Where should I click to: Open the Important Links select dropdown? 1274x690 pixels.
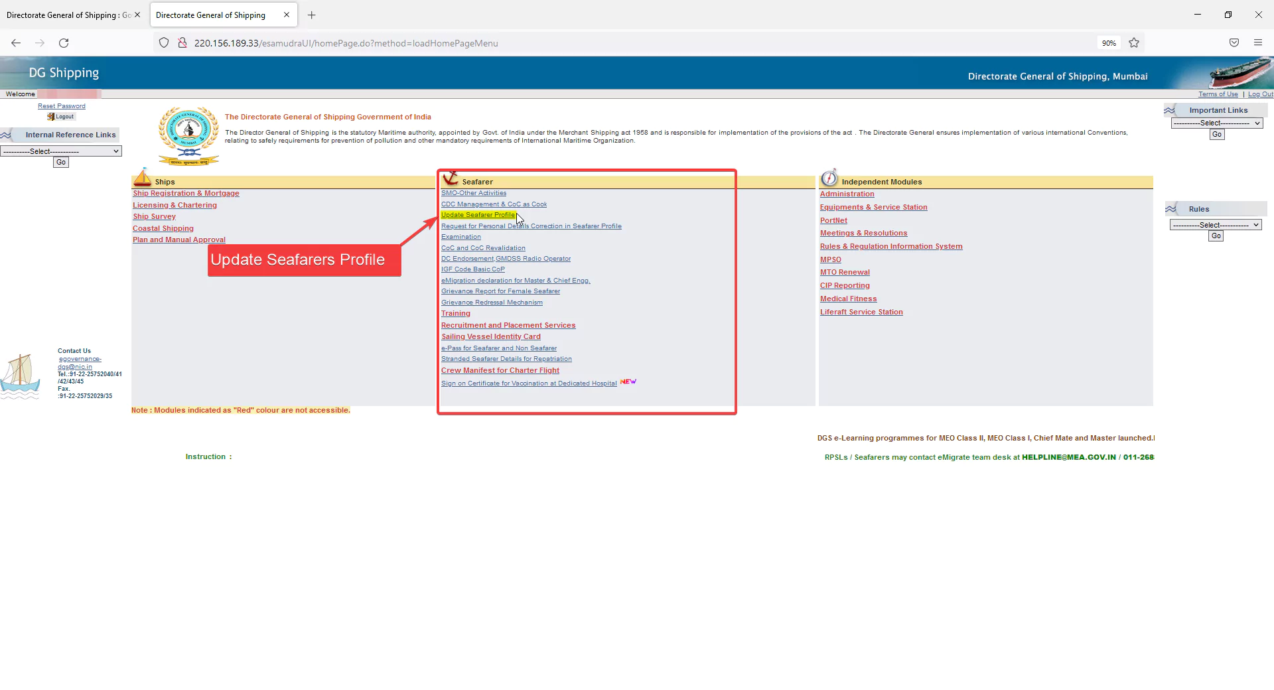click(x=1216, y=123)
